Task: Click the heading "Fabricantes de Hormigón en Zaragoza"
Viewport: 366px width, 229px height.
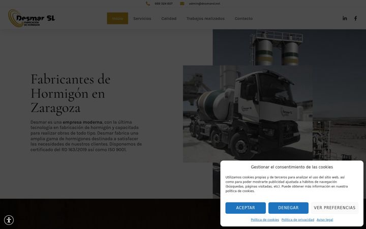Action: pos(71,94)
